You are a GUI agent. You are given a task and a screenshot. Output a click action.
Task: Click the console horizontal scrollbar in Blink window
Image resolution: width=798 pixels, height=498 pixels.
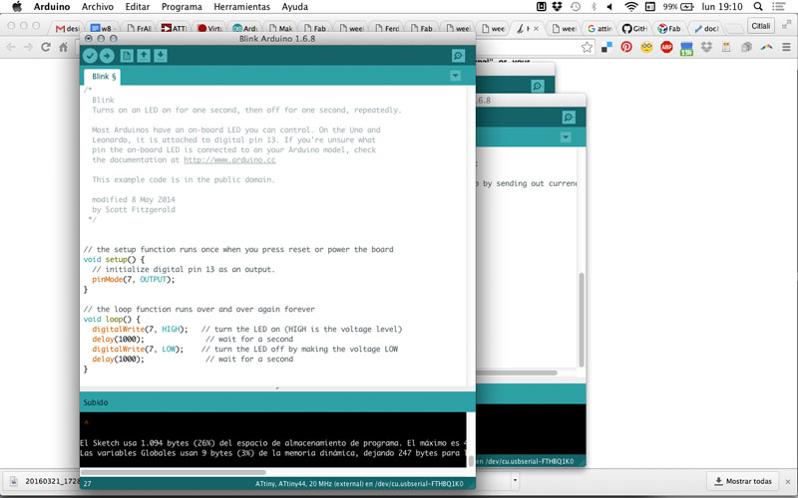click(173, 472)
